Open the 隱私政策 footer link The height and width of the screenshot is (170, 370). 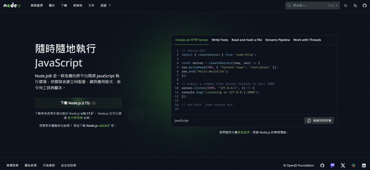[31, 166]
